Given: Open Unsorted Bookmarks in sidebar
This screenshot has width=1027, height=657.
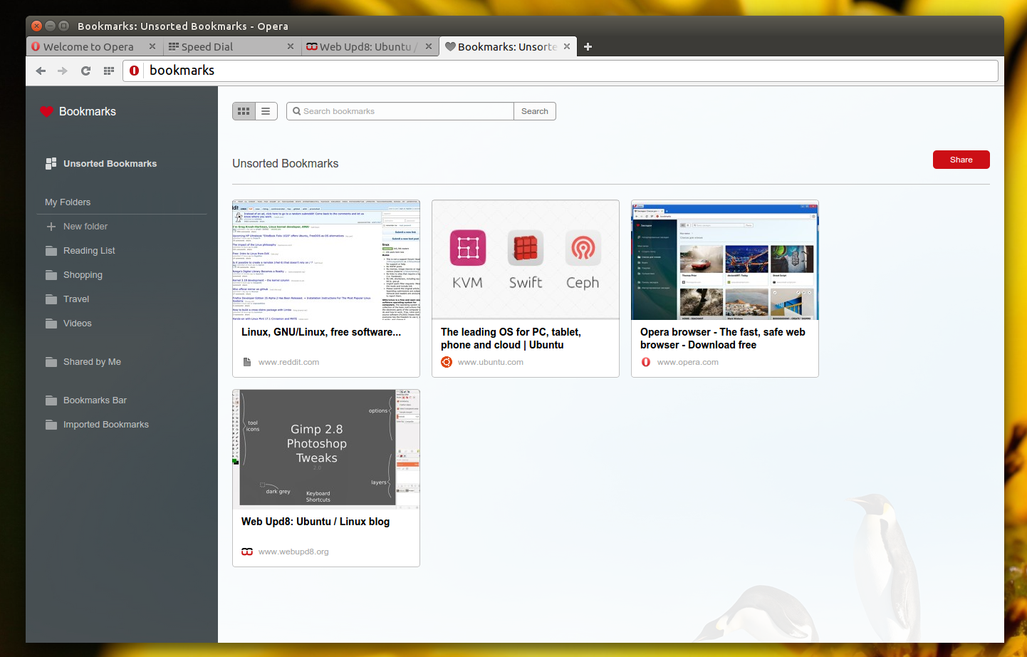Looking at the screenshot, I should 110,164.
